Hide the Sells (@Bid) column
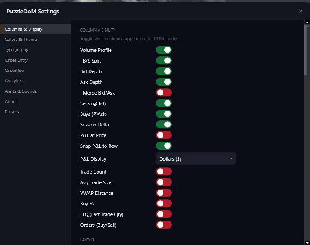The height and width of the screenshot is (245, 310). tap(164, 103)
